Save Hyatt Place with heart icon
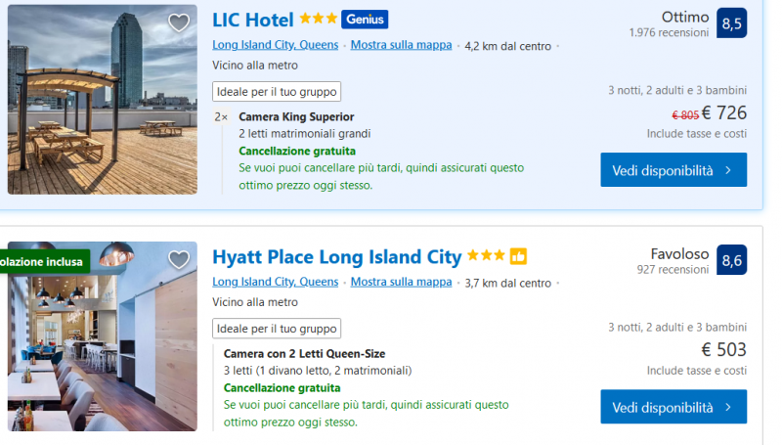Screen dimensions: 782x445 pyautogui.click(x=179, y=260)
